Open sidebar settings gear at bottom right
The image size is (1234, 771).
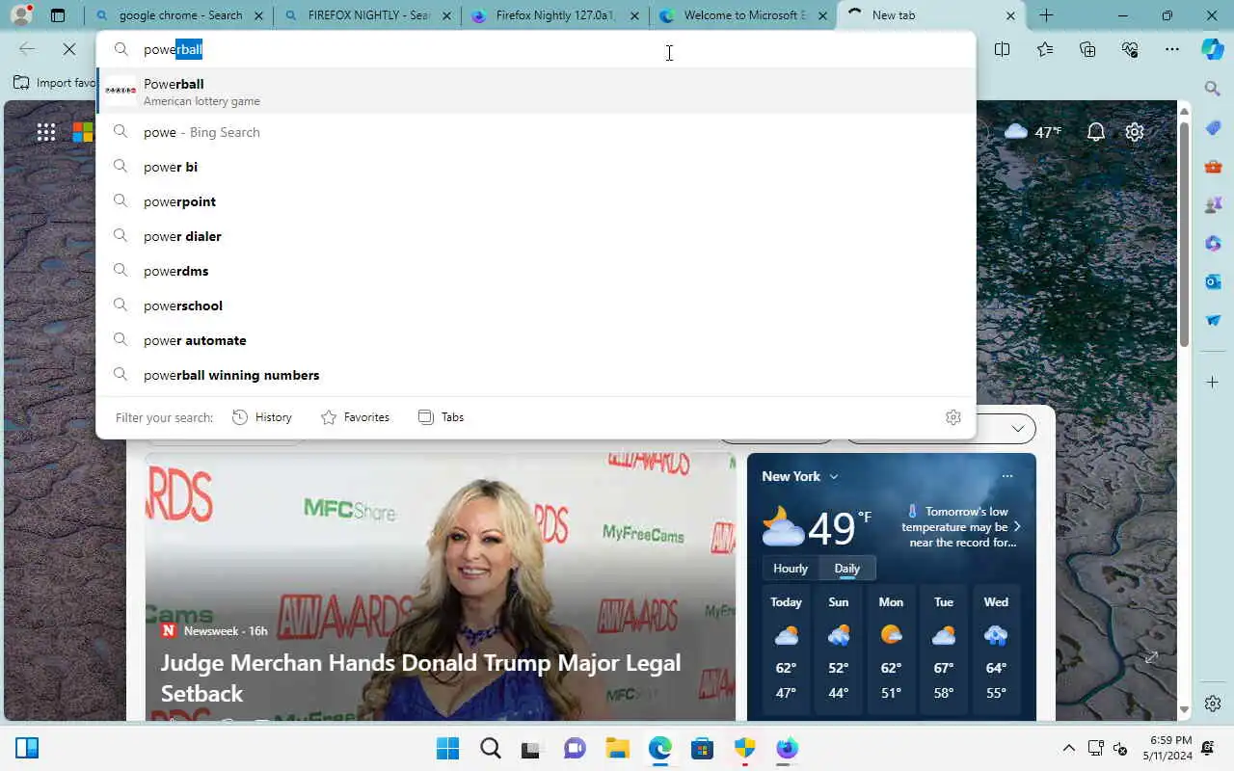coord(1213,704)
